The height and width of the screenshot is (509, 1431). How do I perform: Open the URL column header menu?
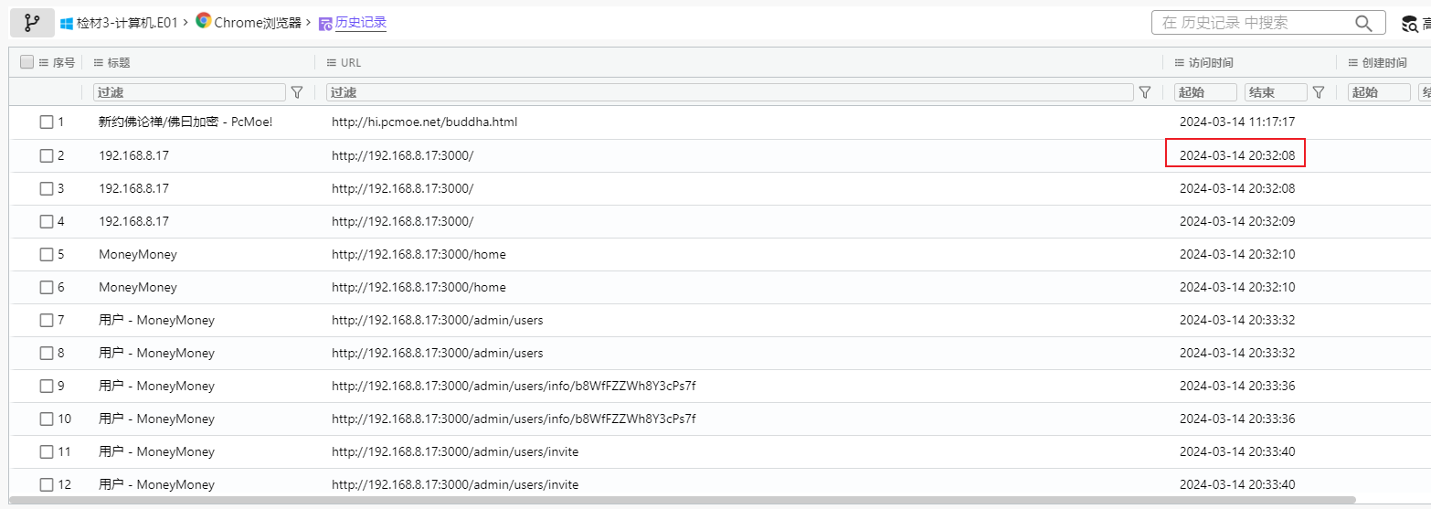333,62
